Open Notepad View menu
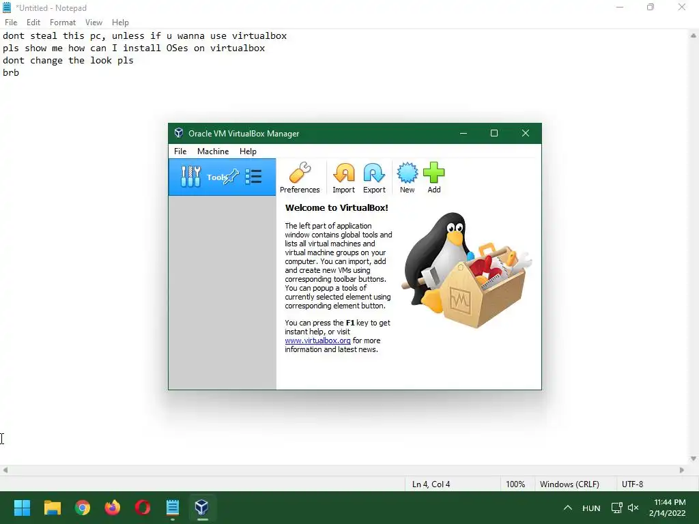The height and width of the screenshot is (524, 699). point(94,23)
